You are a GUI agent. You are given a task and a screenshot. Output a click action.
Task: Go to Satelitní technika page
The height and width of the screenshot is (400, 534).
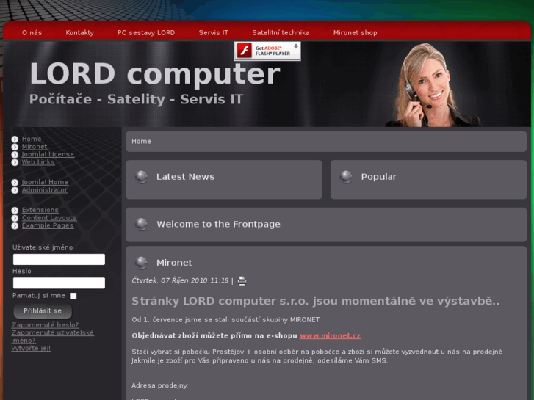281,33
